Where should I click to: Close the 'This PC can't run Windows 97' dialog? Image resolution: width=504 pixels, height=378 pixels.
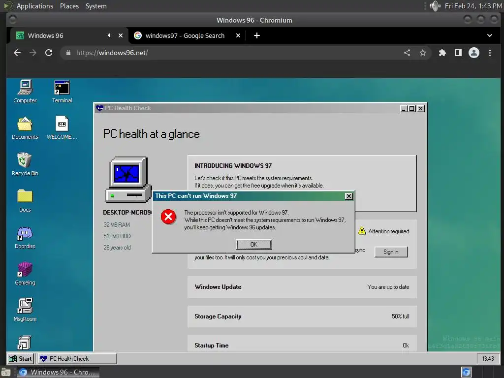click(x=349, y=196)
